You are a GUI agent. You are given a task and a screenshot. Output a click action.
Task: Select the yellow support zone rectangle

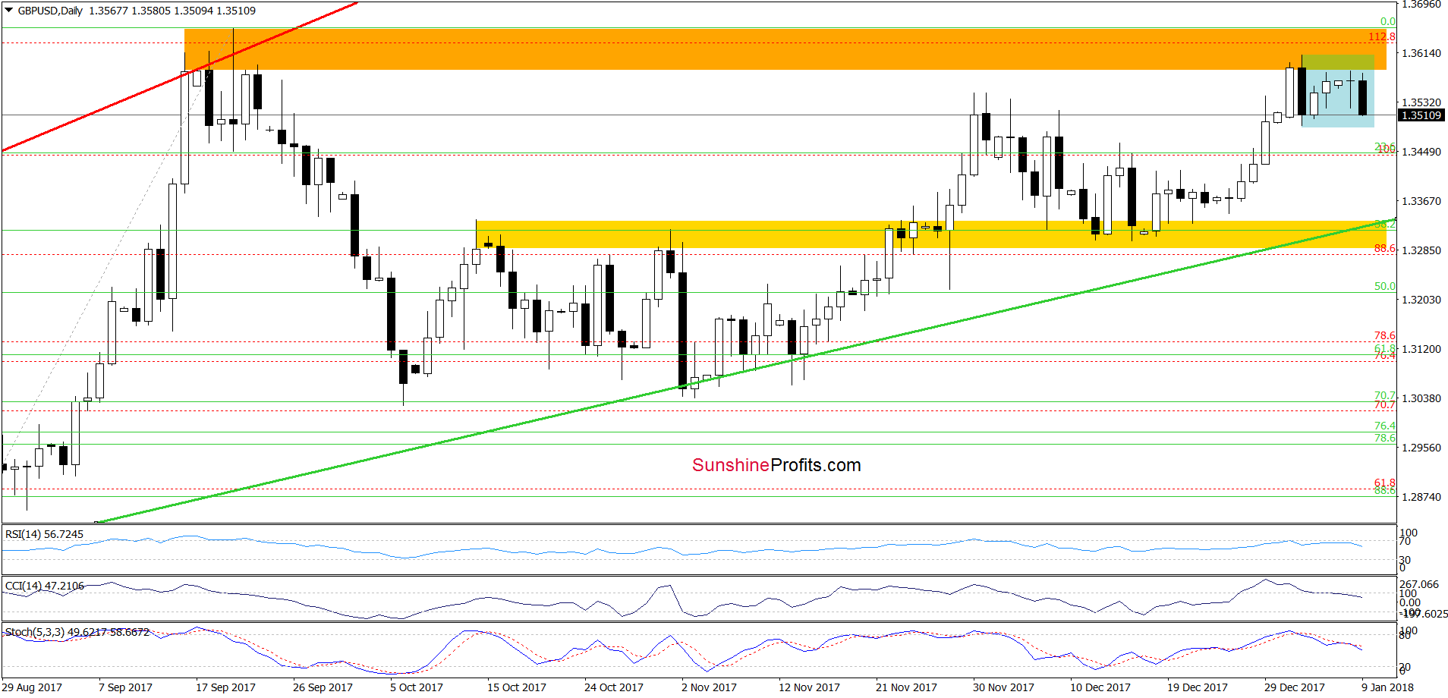click(930, 234)
